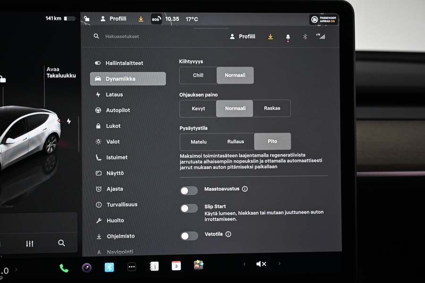Select Raskas steering weight
The width and height of the screenshot is (425, 283).
tap(272, 108)
